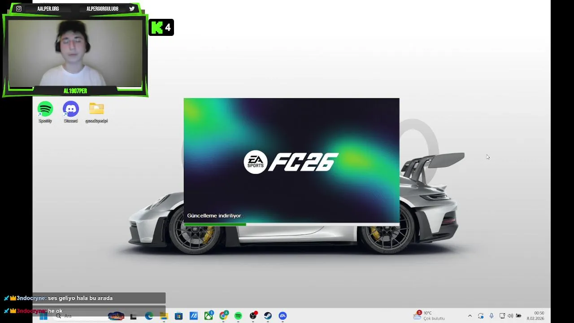
Task: Launch Microsoft Edge from the taskbar
Action: click(x=149, y=316)
